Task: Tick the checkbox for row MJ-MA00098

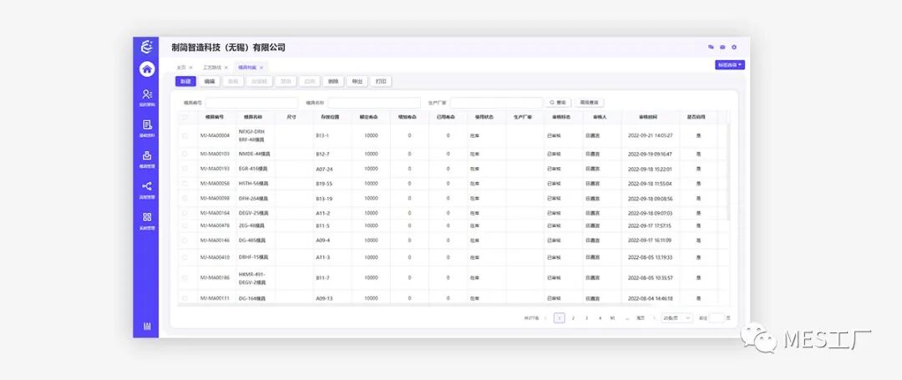Action: tap(185, 198)
